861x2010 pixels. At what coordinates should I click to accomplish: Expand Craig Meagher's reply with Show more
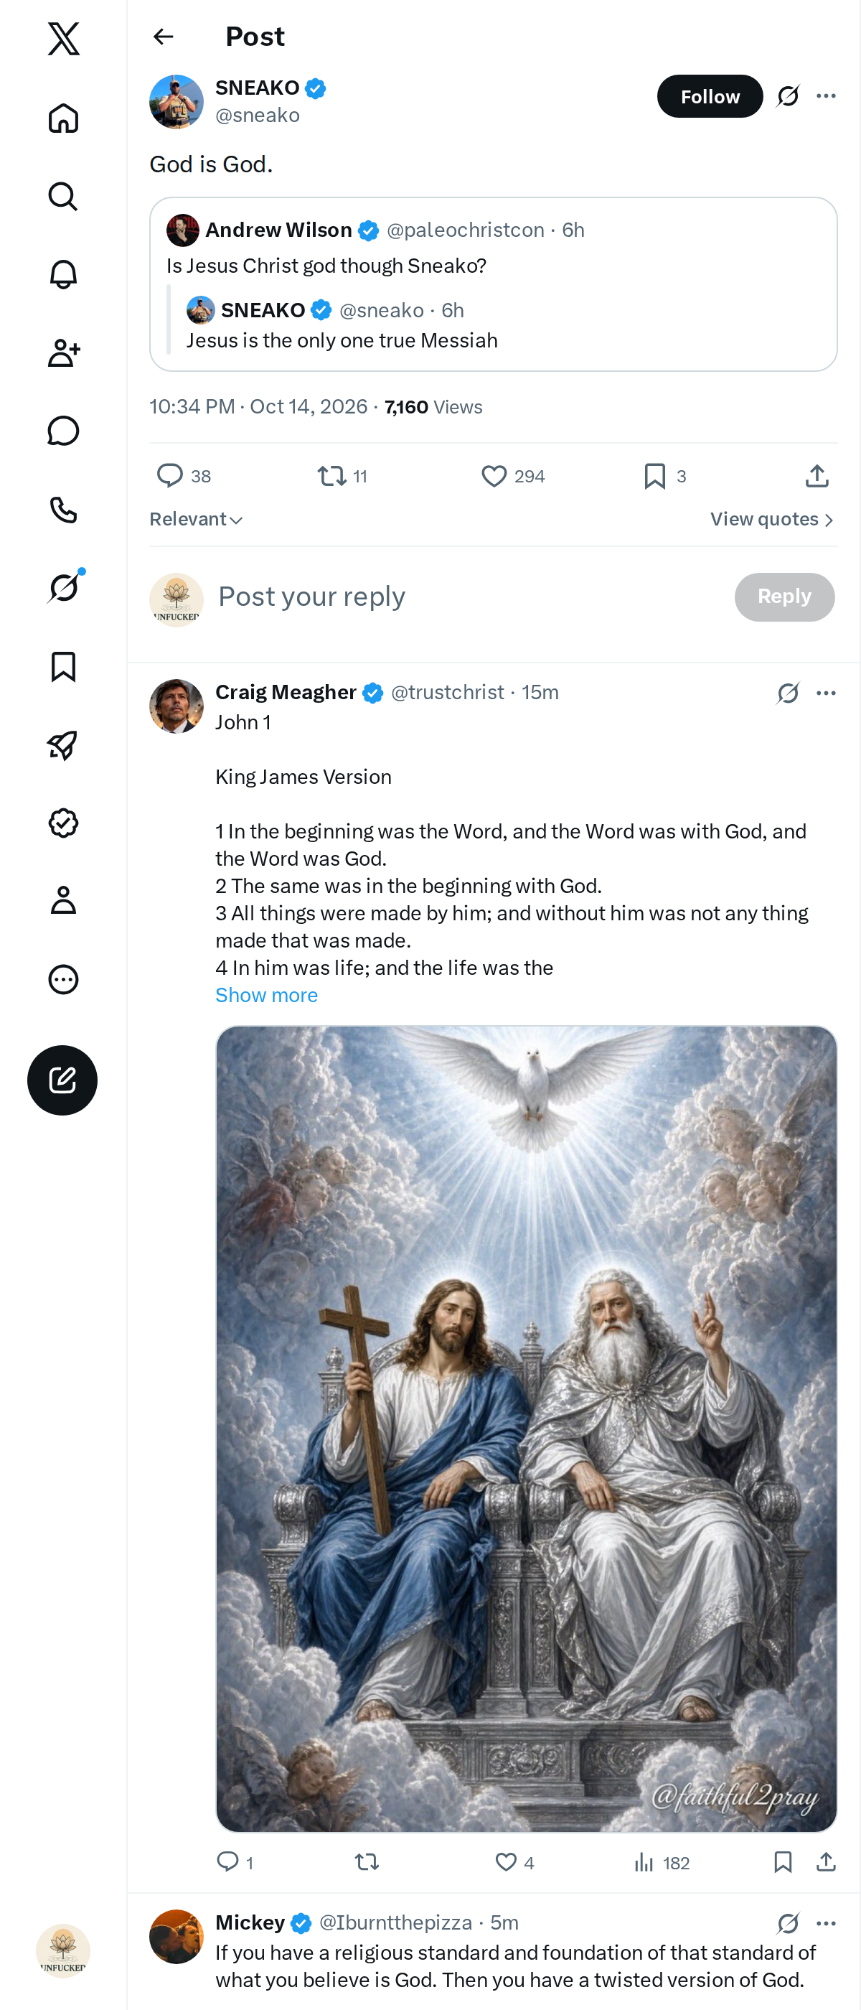(267, 995)
